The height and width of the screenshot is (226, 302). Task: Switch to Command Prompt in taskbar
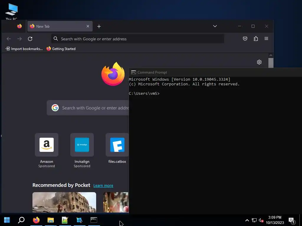94,220
